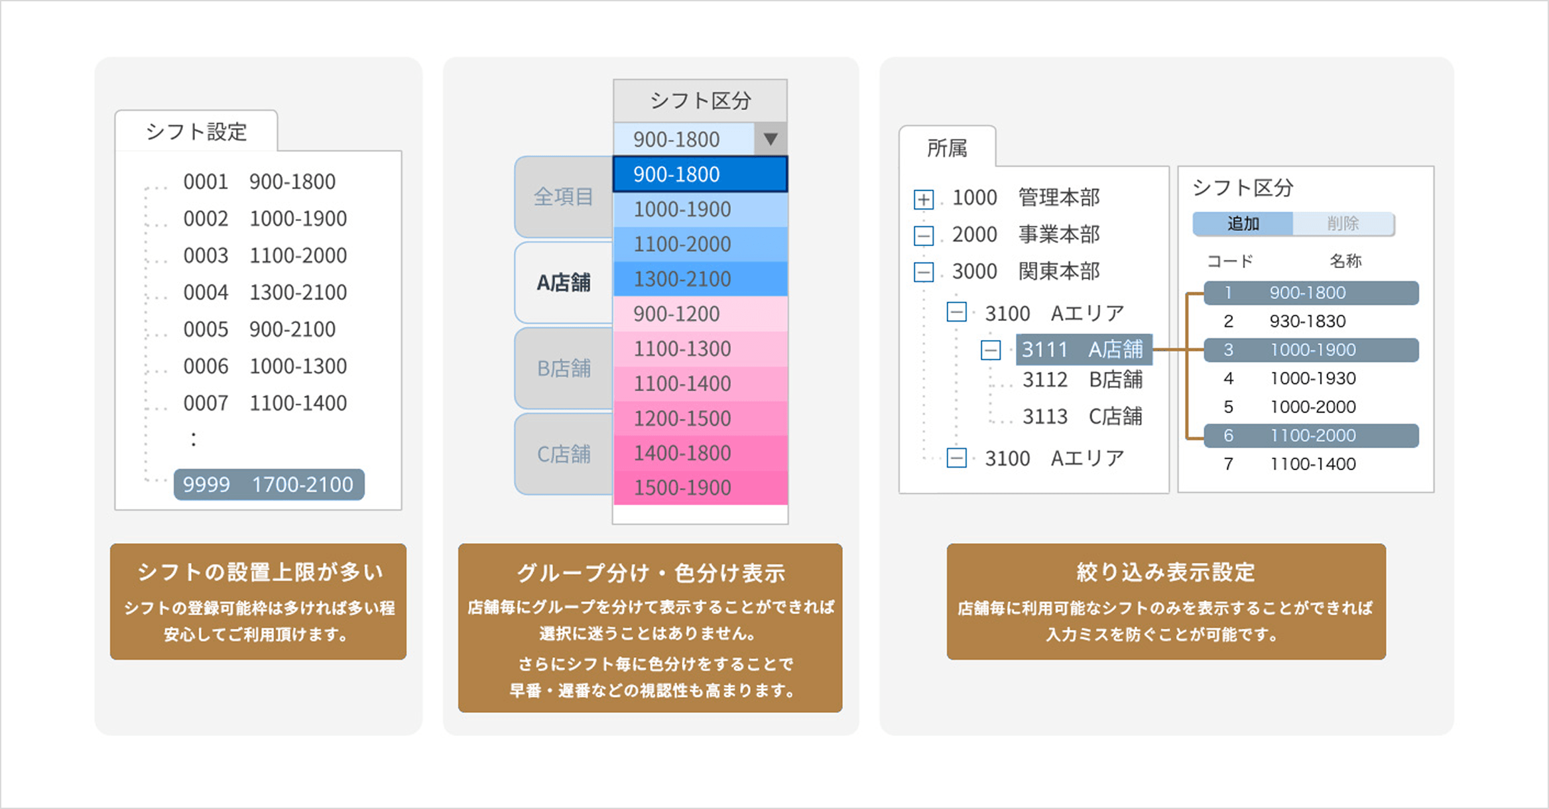The image size is (1549, 809).
Task: Select the 900-1200 pink option
Action: pyautogui.click(x=700, y=314)
